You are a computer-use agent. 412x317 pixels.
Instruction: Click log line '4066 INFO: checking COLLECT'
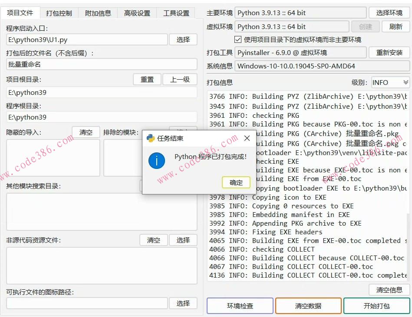click(262, 249)
